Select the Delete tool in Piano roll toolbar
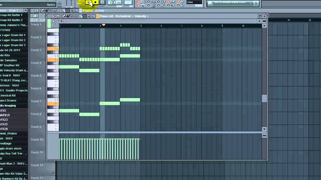This screenshot has width=321, height=180. click(72, 16)
